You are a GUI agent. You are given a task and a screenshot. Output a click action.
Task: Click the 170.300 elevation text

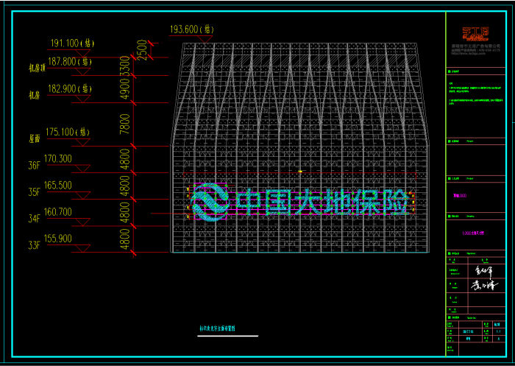58,158
